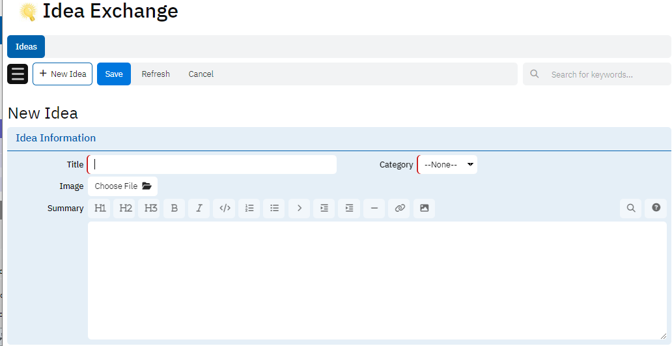This screenshot has width=672, height=346.
Task: Open the hamburger menu icon
Action: pos(18,74)
